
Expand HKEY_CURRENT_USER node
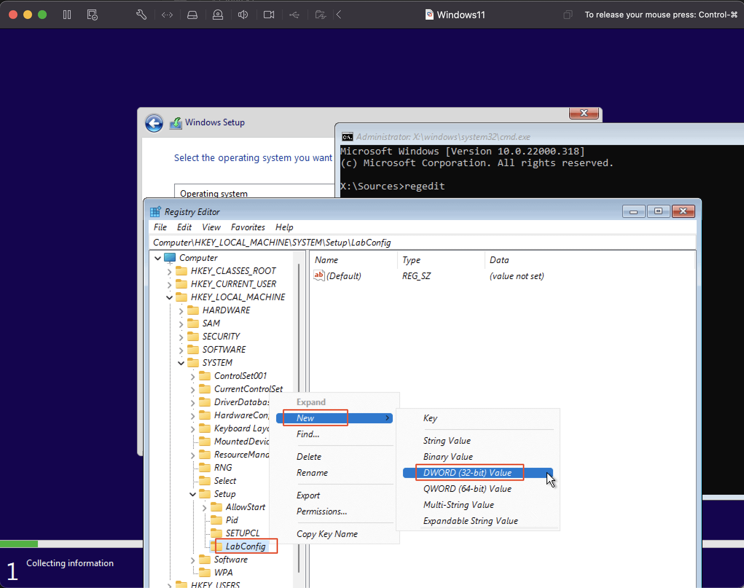169,285
